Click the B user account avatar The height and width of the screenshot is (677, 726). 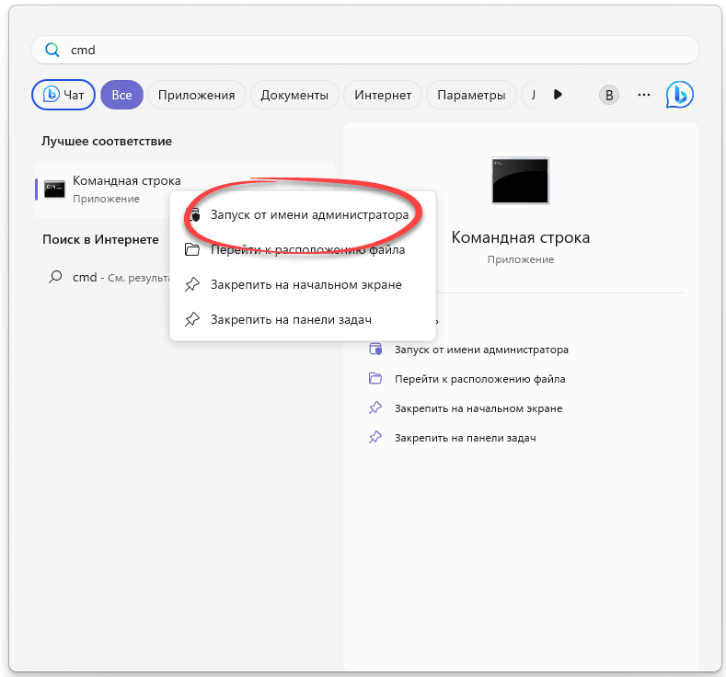pyautogui.click(x=609, y=95)
